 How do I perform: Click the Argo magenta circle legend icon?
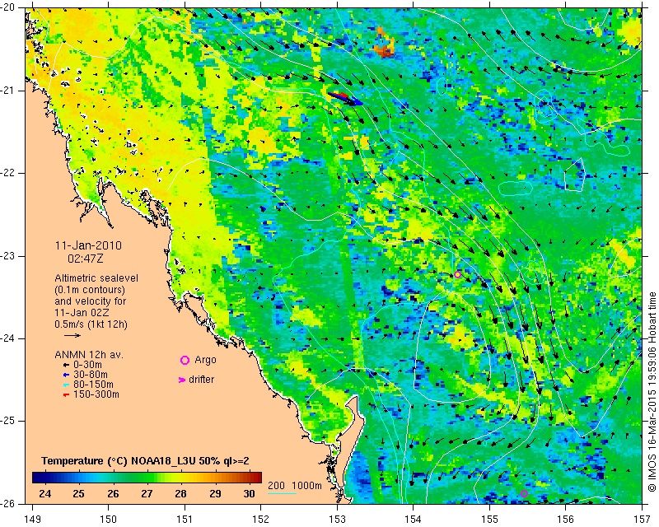[185, 360]
